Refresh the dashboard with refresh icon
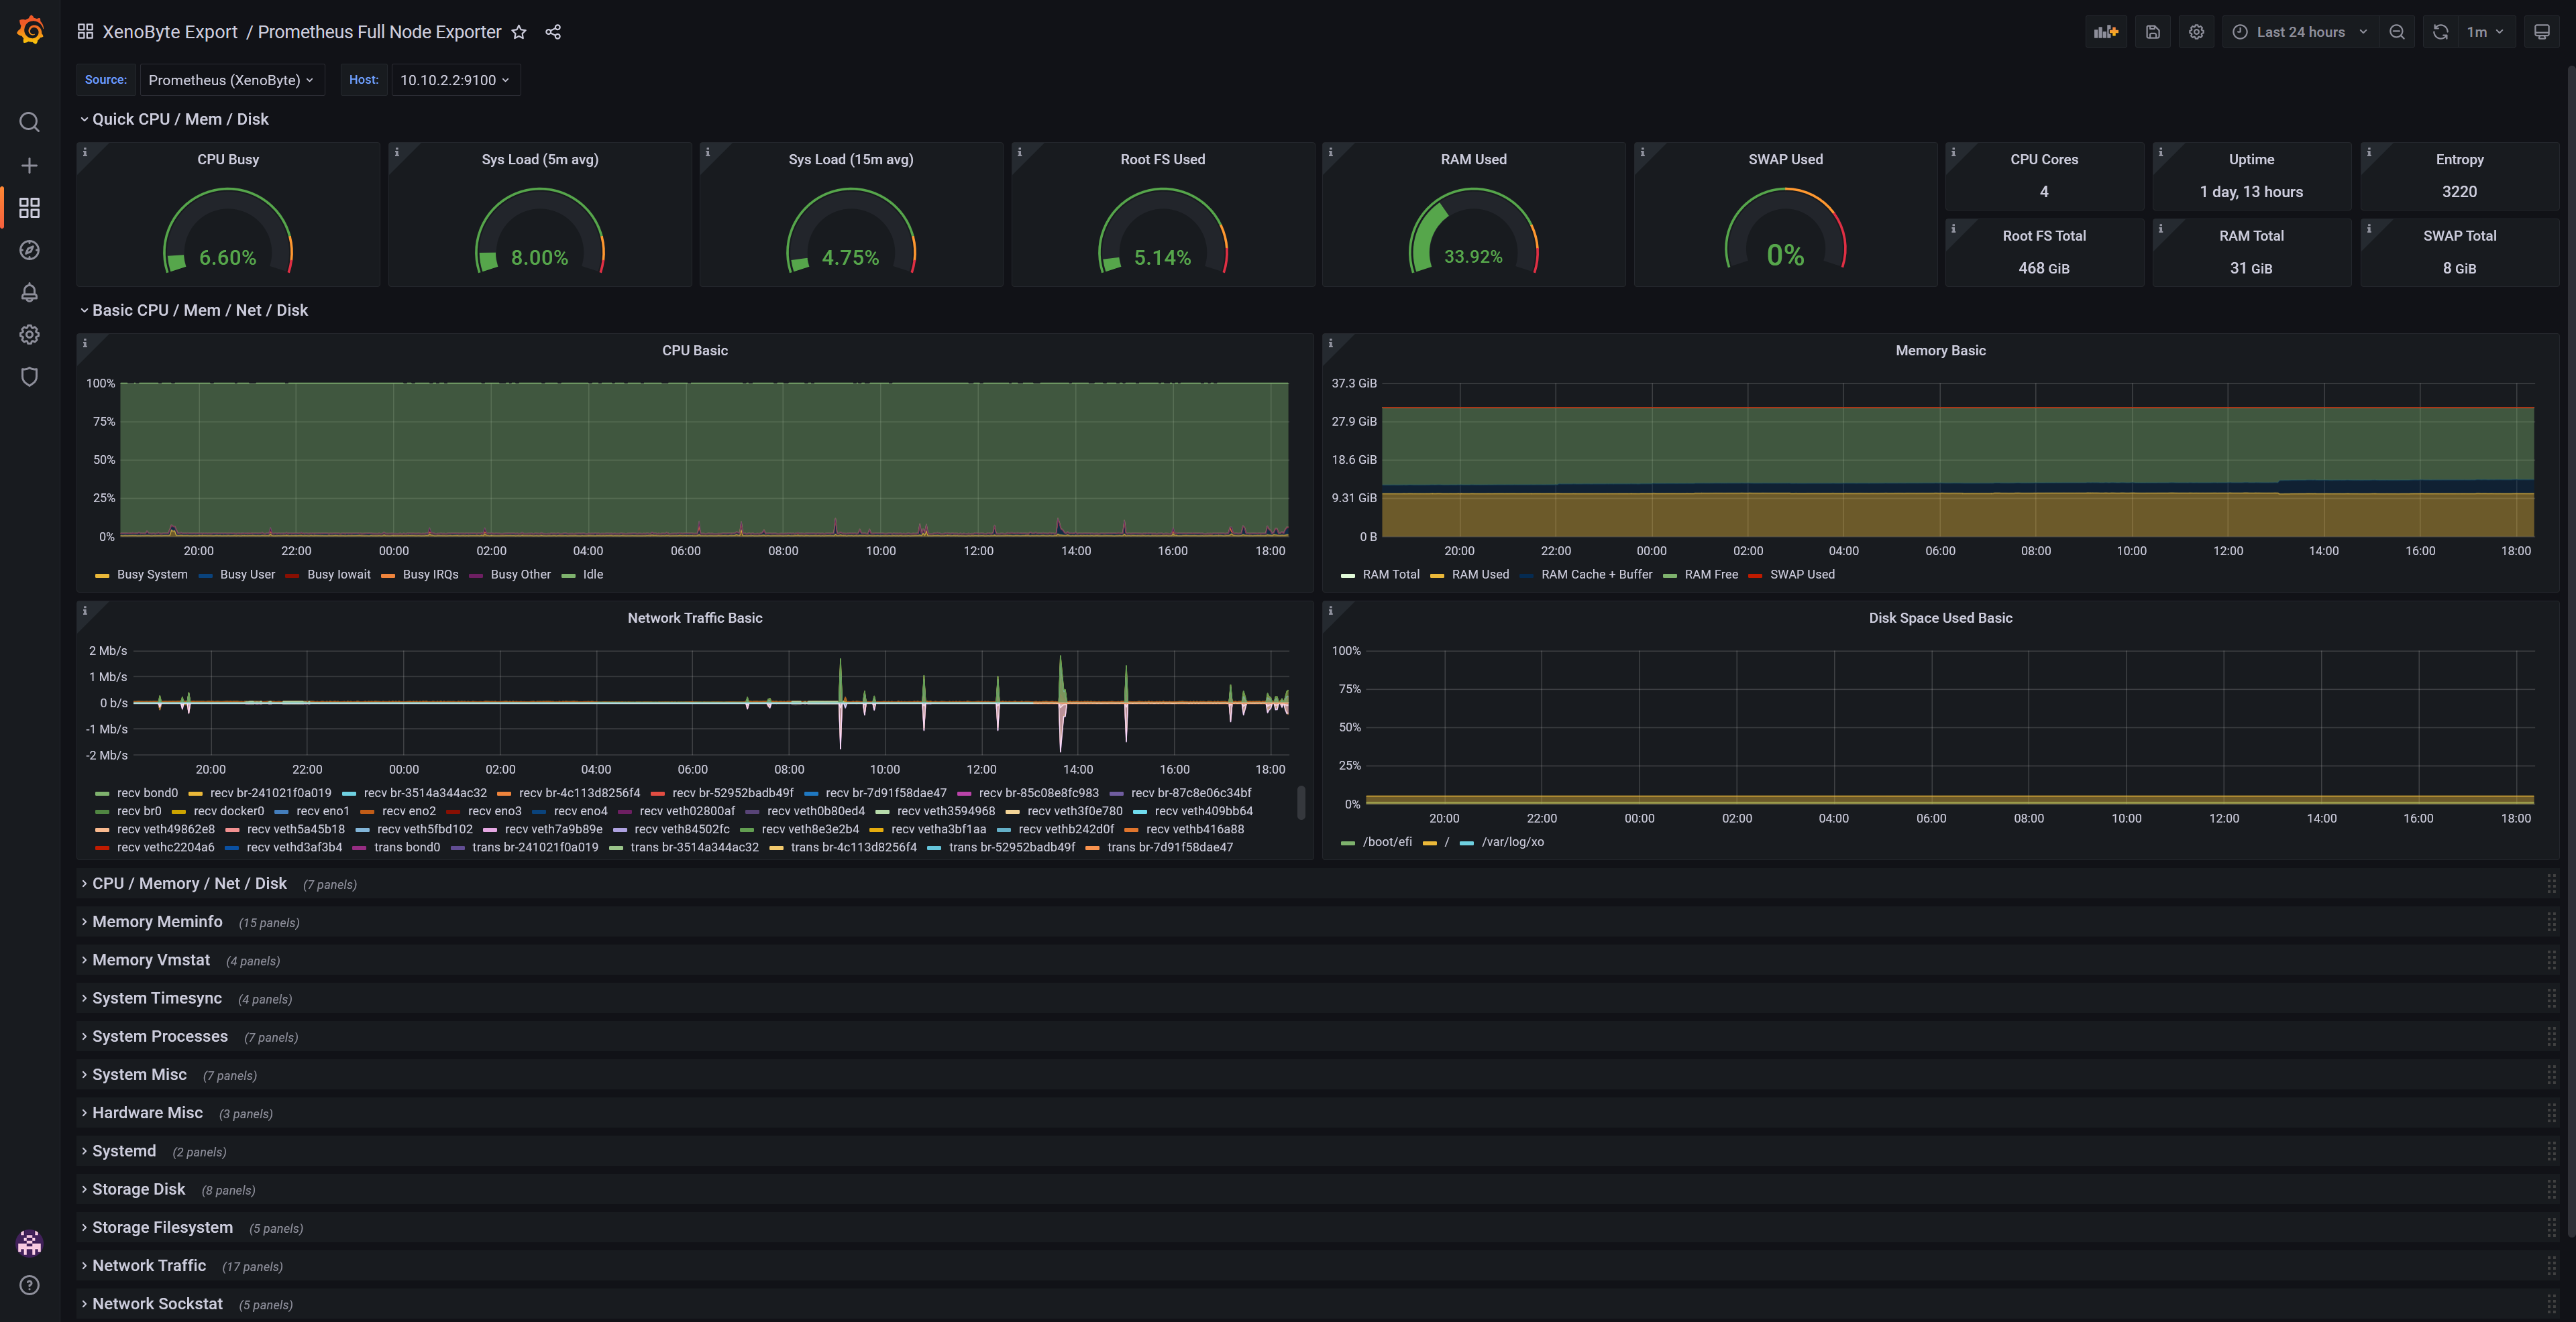 (2440, 32)
